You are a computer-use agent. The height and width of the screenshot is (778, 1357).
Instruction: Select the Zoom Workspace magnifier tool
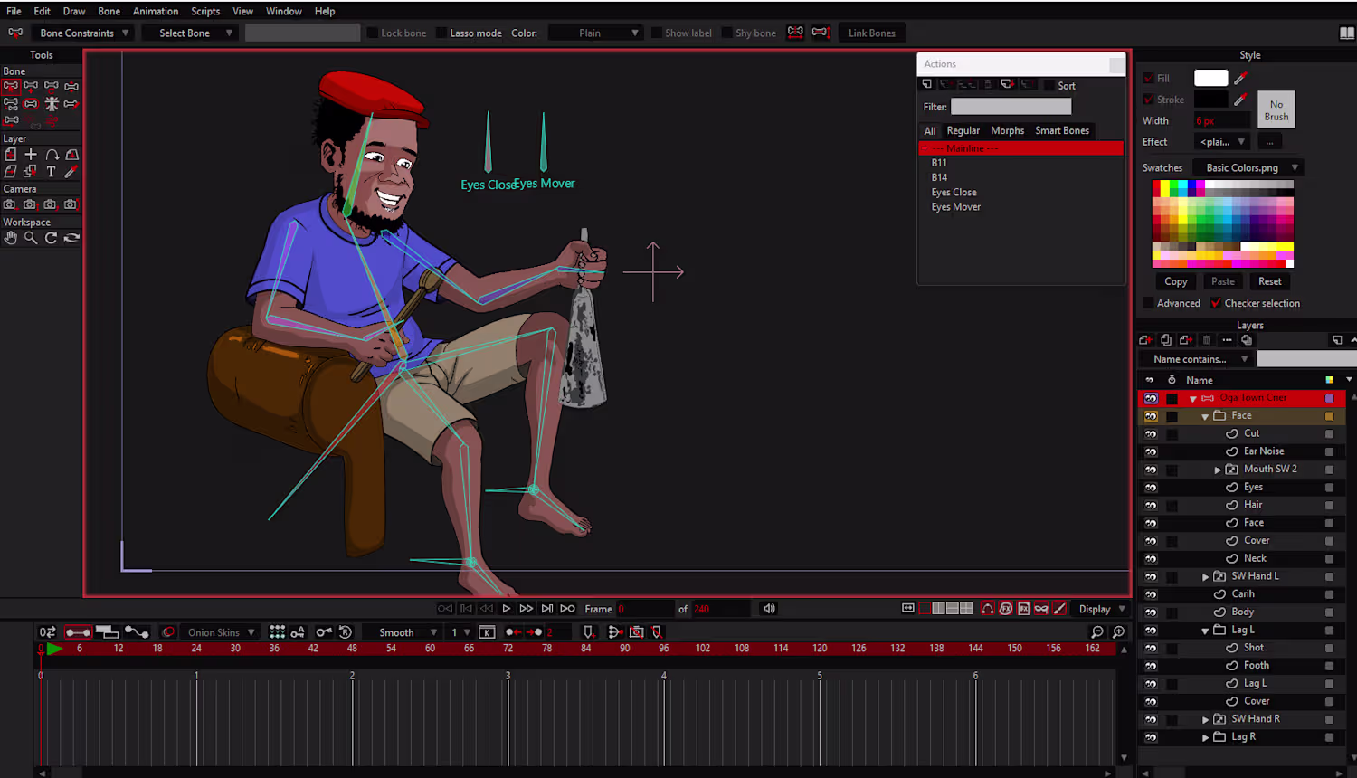(31, 238)
